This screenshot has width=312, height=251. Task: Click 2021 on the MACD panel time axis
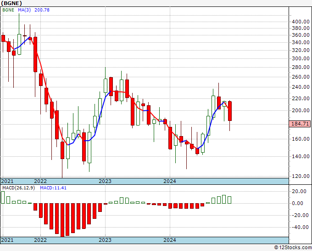7,240
